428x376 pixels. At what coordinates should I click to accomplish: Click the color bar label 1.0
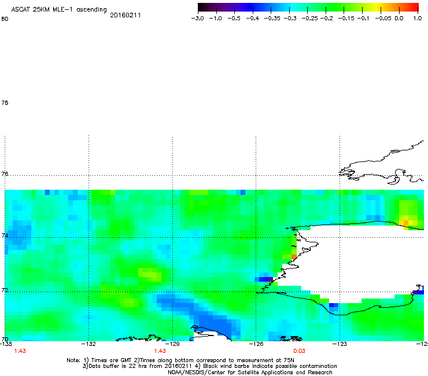[418, 19]
